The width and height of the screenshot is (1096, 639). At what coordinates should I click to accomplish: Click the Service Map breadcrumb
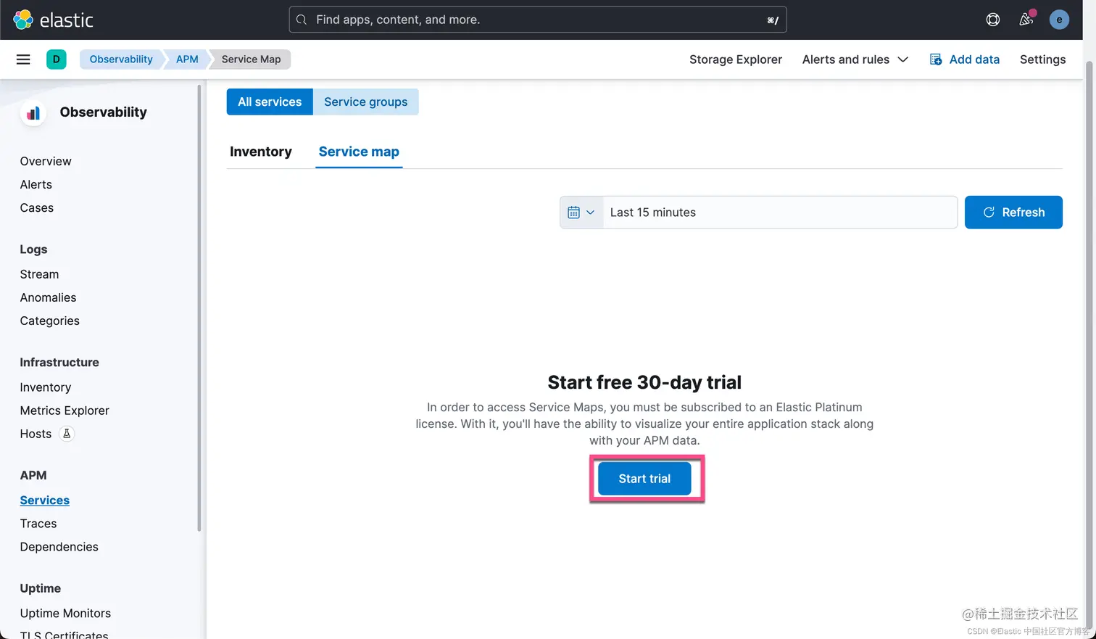(251, 59)
